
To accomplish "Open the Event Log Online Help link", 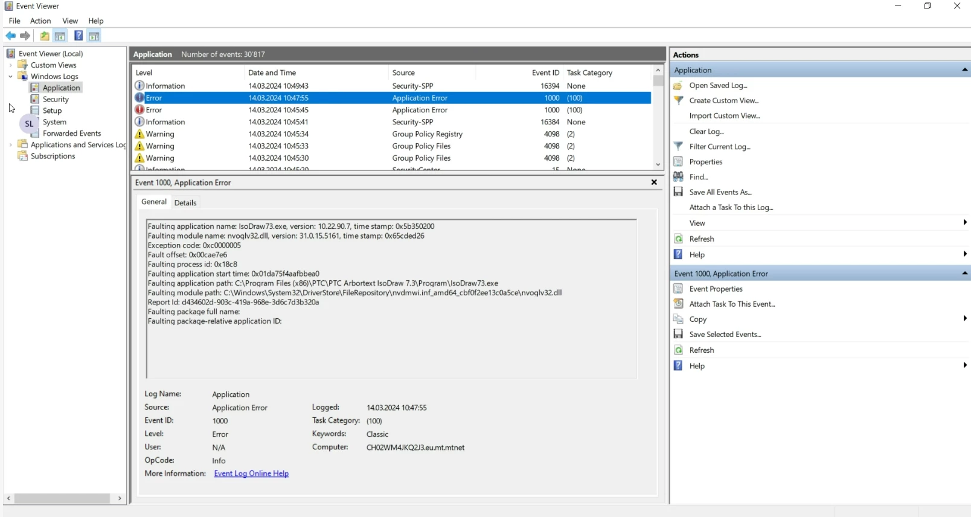I will point(251,474).
